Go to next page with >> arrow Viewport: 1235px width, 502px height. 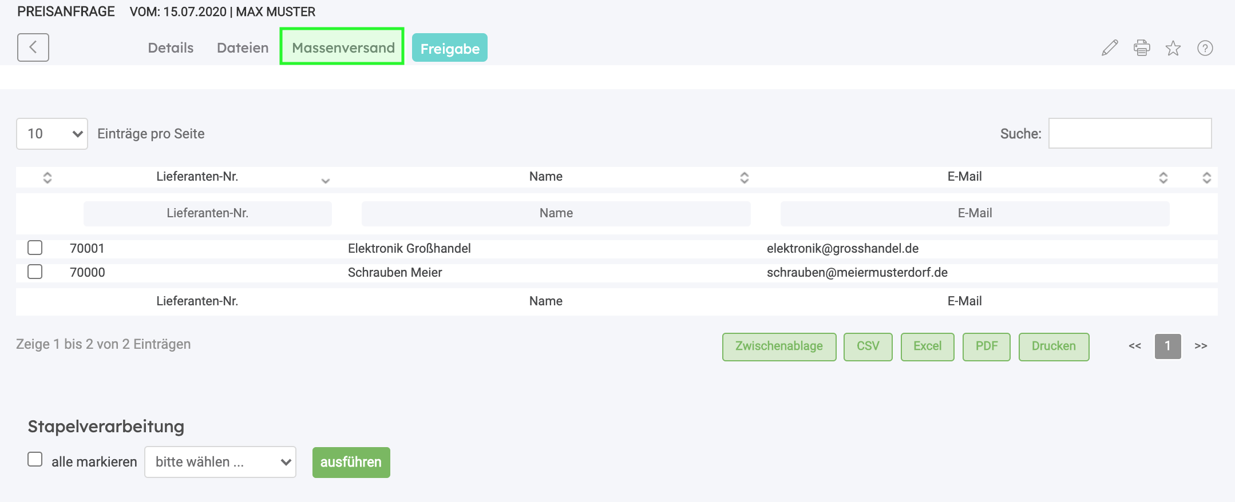(1201, 346)
